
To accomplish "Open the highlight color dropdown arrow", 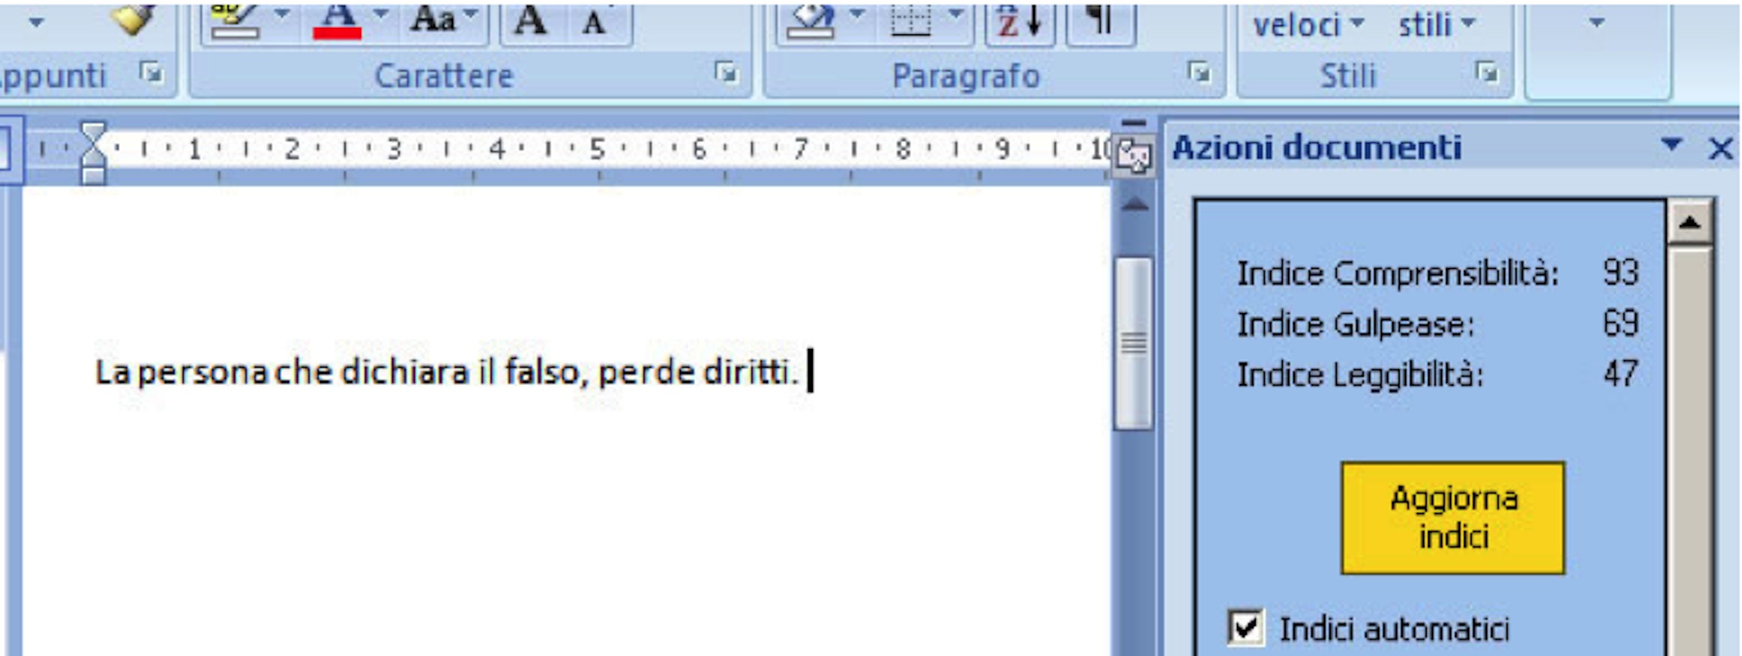I will [282, 14].
